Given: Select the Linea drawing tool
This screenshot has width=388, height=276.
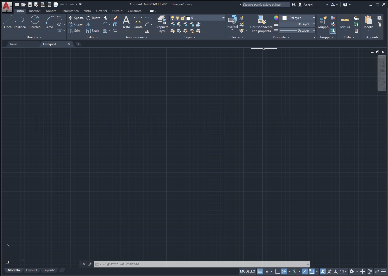Looking at the screenshot, I should pos(8,22).
